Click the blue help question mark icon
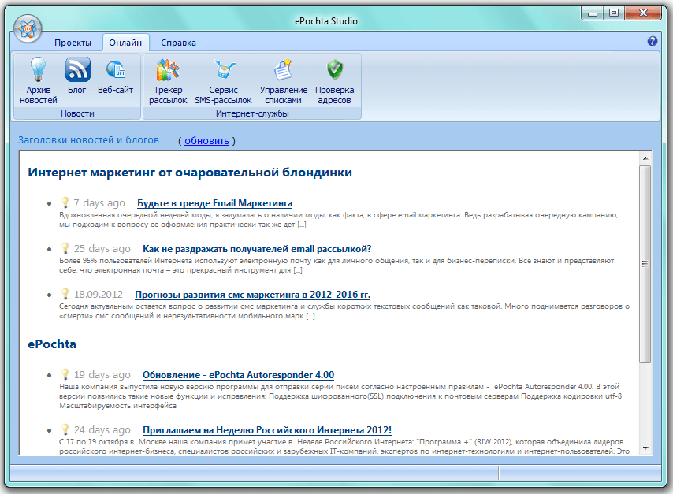Image resolution: width=673 pixels, height=494 pixels. coord(653,41)
